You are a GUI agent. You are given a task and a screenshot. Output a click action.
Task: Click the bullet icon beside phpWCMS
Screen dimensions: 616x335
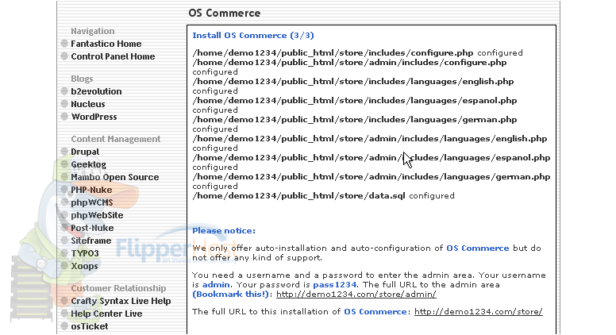click(64, 202)
